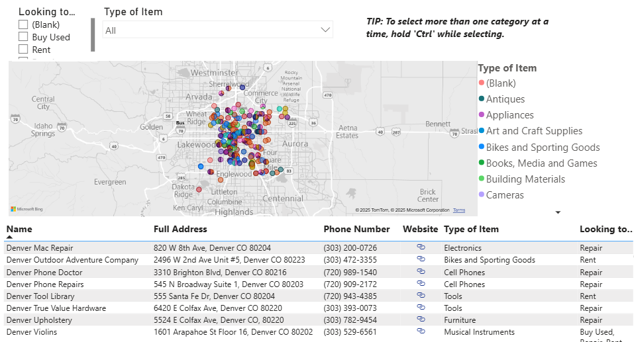
Task: Expand legend with the down arrow
Action: click(x=558, y=212)
